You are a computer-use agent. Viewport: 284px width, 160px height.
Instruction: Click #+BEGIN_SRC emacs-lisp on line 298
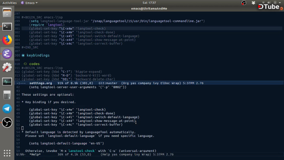click(42, 17)
